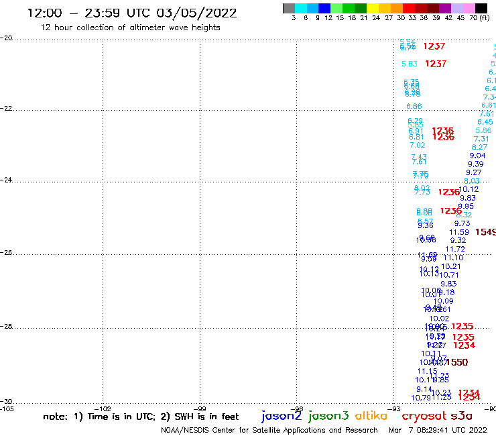Click the wave height value 8.32
Screen dimensions: 496x436
(464, 215)
